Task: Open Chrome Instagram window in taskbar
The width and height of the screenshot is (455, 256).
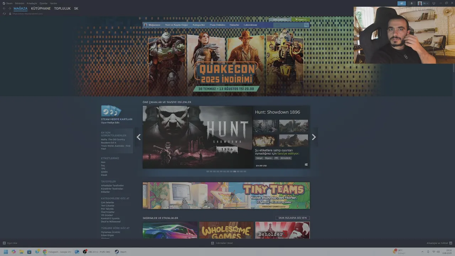Action: coord(57,252)
